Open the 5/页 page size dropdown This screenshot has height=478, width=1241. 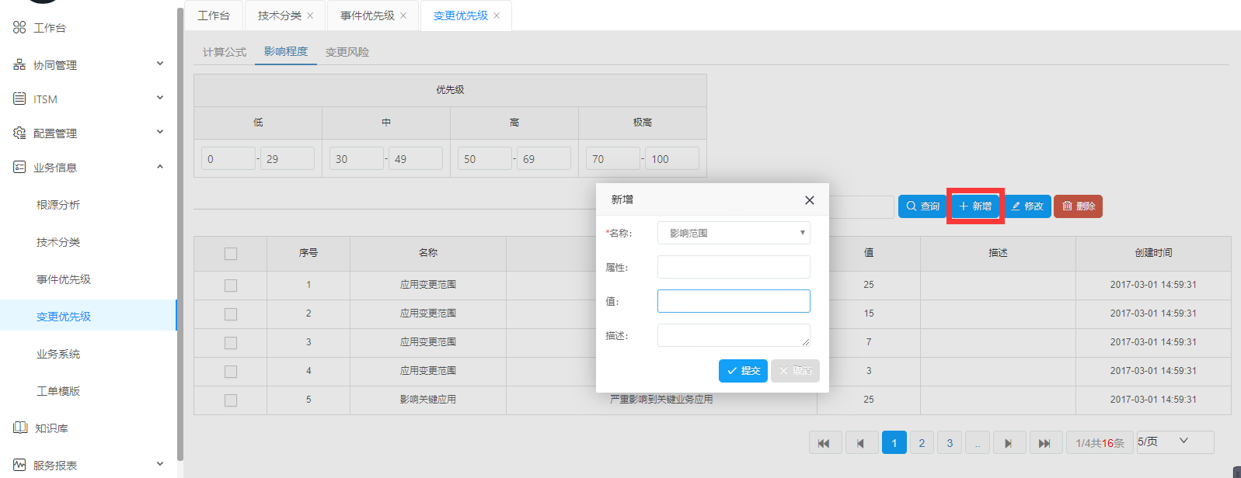point(1174,442)
